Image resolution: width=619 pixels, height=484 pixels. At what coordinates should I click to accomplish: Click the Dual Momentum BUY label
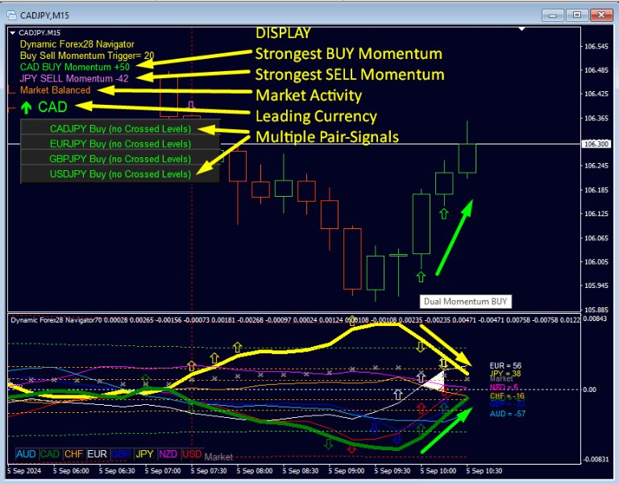click(x=465, y=302)
